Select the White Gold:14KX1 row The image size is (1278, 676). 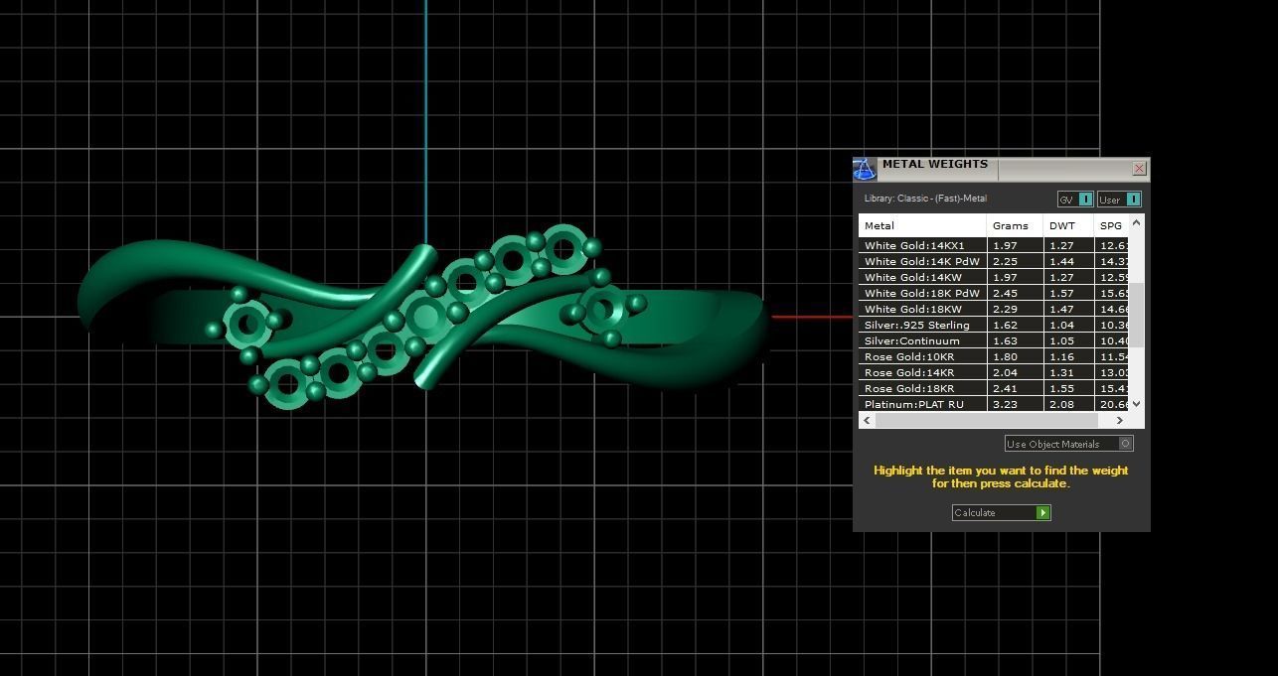coord(994,245)
